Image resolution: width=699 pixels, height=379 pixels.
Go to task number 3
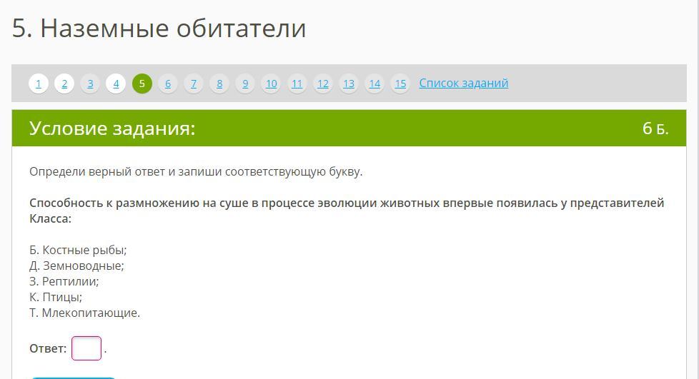point(91,84)
